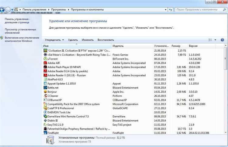Click the DAEMON Tools Lite icon
This screenshot has width=228, height=147.
point(45,112)
